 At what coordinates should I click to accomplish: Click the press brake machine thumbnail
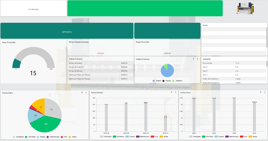(246, 8)
